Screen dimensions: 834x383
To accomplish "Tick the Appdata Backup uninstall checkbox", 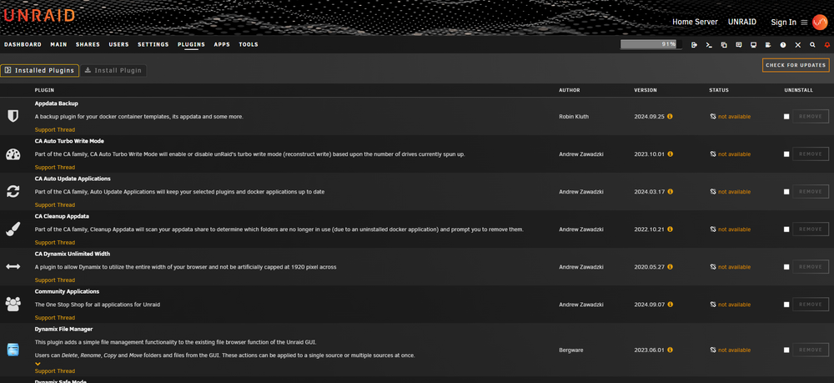I will click(786, 117).
